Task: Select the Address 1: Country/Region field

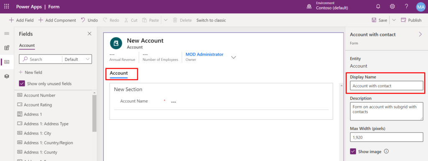Action: pos(45,143)
